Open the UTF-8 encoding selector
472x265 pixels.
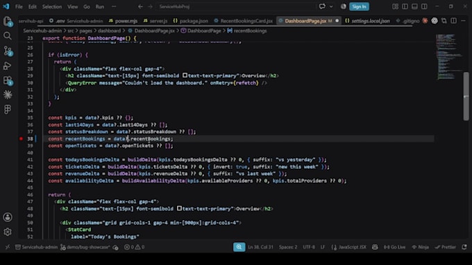(309, 247)
